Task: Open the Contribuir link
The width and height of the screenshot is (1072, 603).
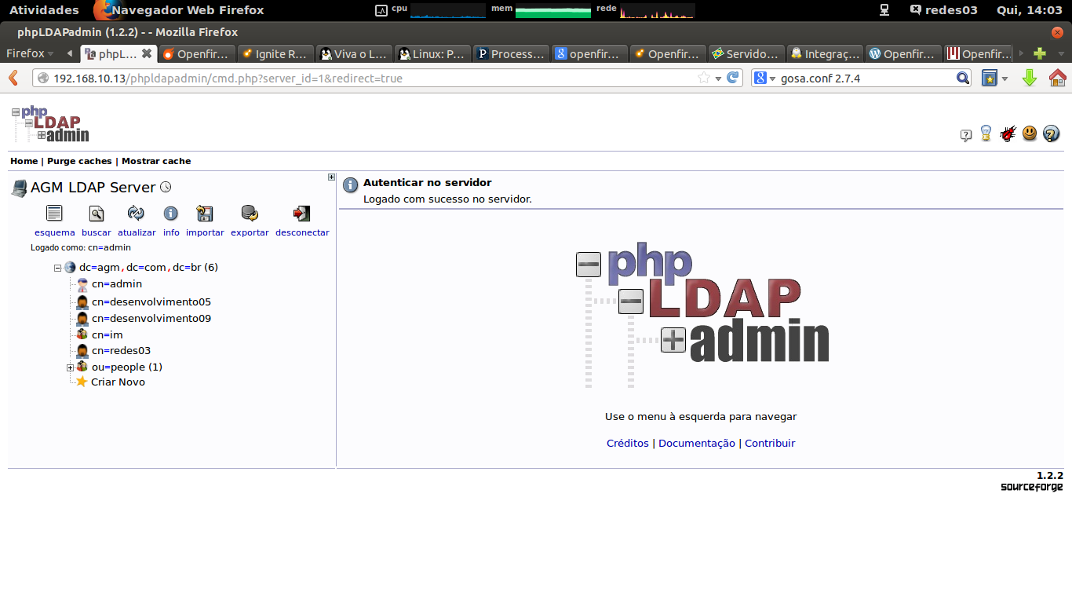Action: point(770,444)
